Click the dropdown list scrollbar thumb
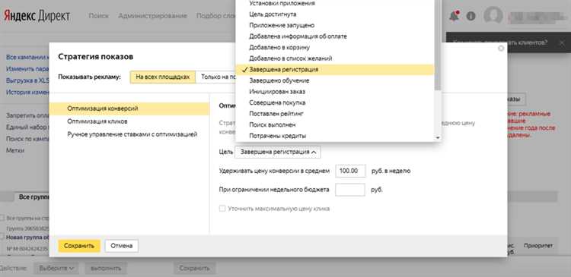 (438, 45)
